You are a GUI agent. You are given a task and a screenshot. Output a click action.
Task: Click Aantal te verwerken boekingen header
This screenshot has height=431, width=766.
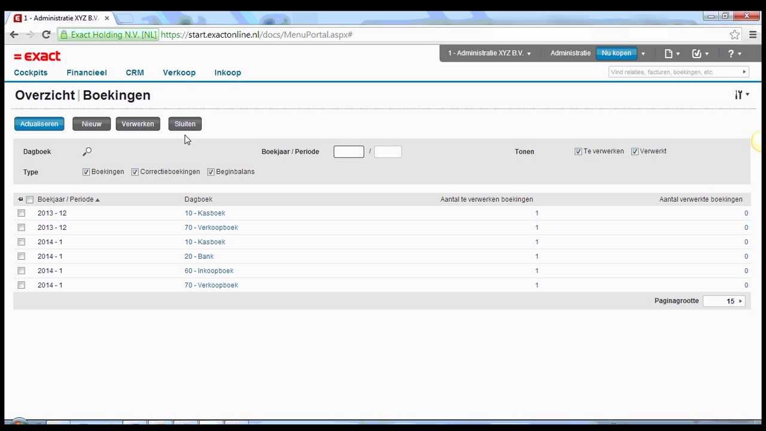(487, 199)
